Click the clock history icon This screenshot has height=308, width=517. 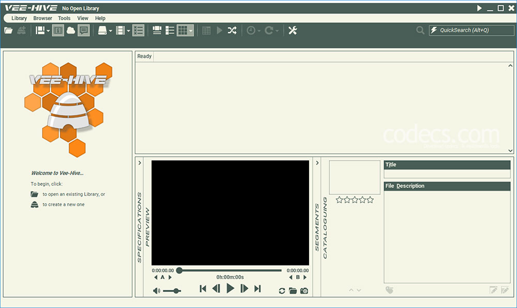click(x=251, y=30)
